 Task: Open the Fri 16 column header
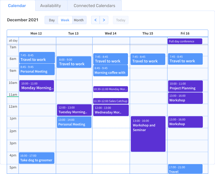[x=185, y=34]
